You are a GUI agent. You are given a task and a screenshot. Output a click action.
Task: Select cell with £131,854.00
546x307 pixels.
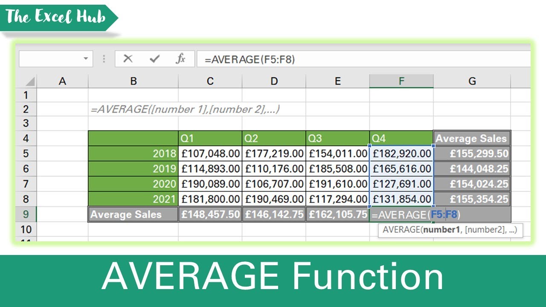point(401,199)
